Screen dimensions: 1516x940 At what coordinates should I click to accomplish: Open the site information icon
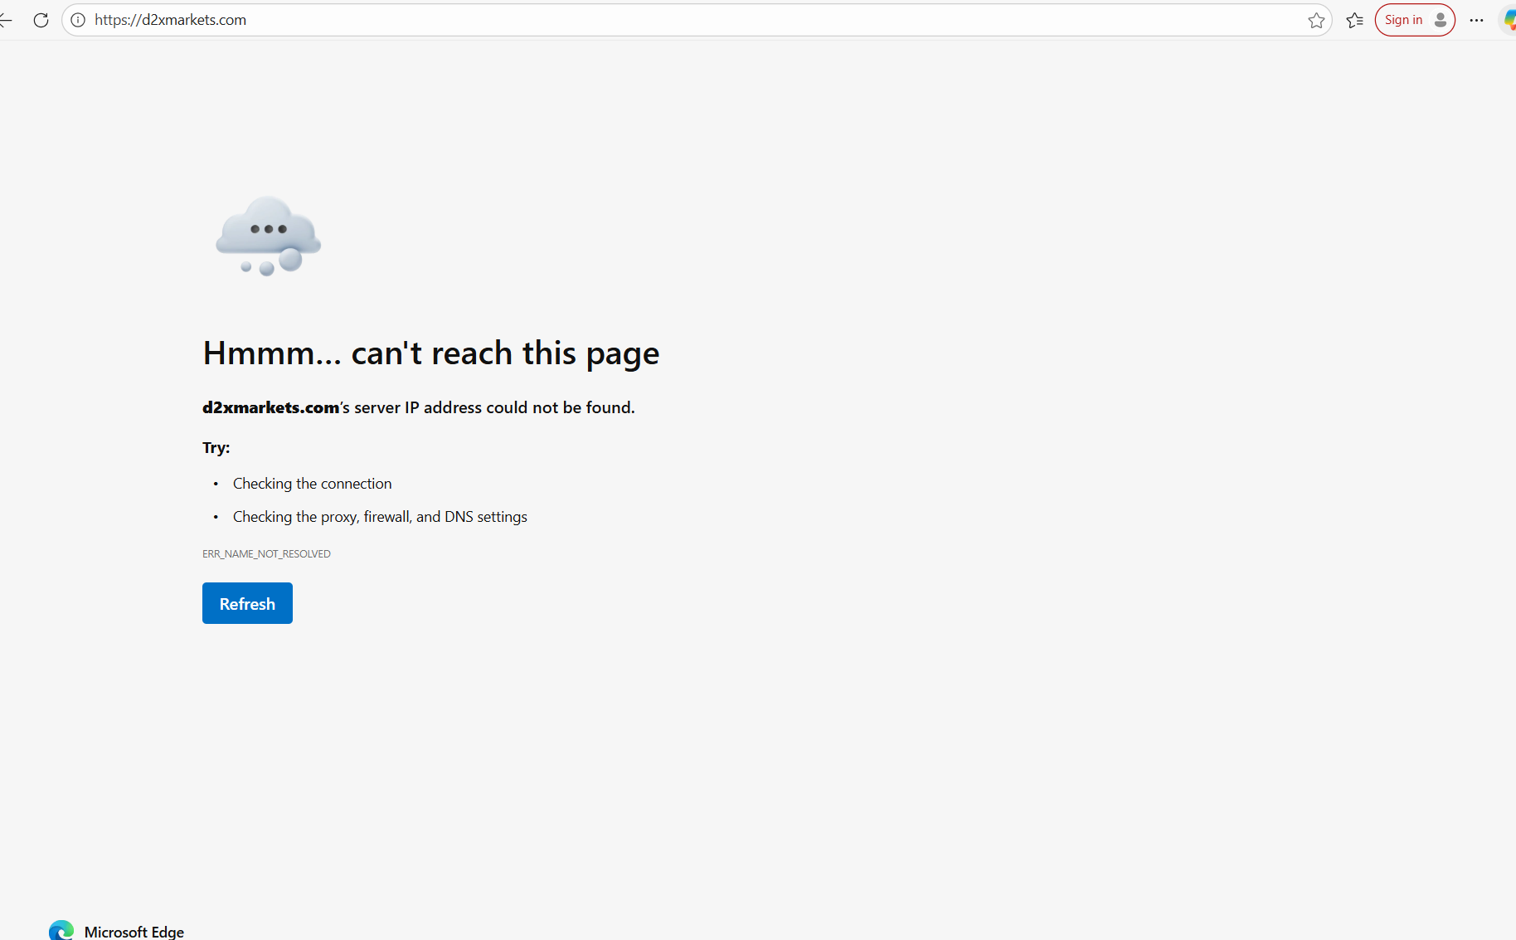click(78, 20)
